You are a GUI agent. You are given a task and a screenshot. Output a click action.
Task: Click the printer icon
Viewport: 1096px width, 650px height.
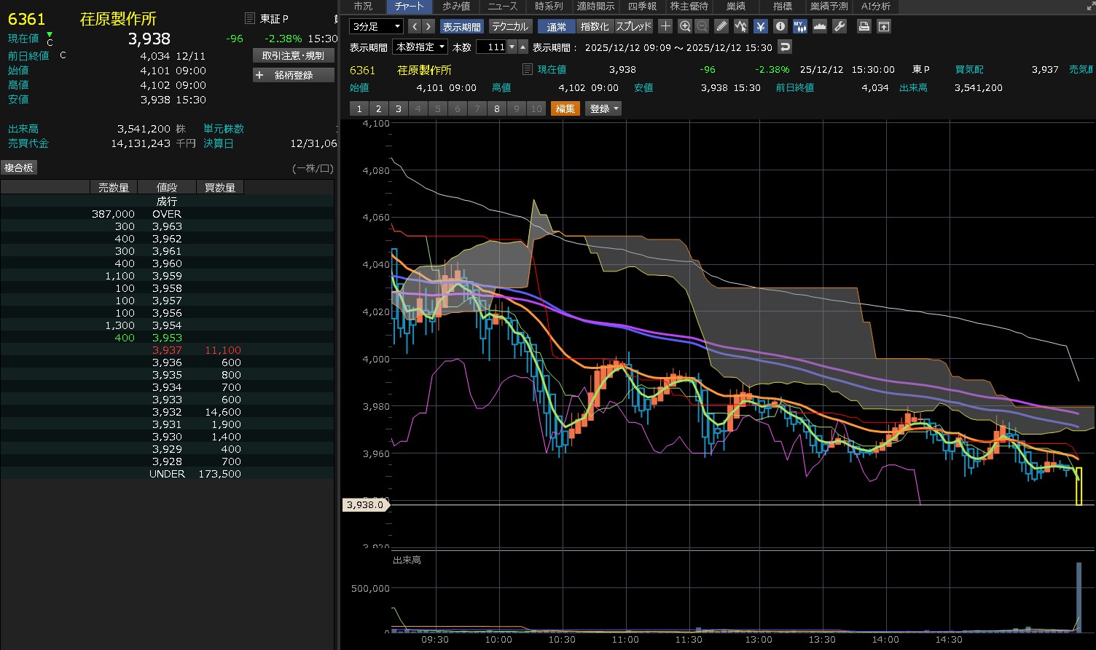864,26
